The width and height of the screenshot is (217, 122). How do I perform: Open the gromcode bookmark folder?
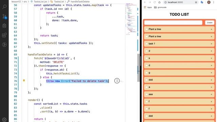160,7
